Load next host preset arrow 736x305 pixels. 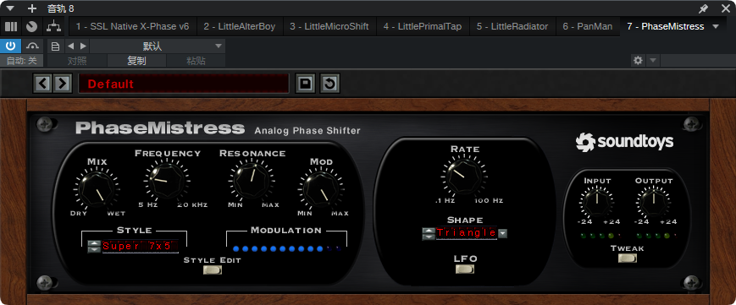(x=83, y=46)
